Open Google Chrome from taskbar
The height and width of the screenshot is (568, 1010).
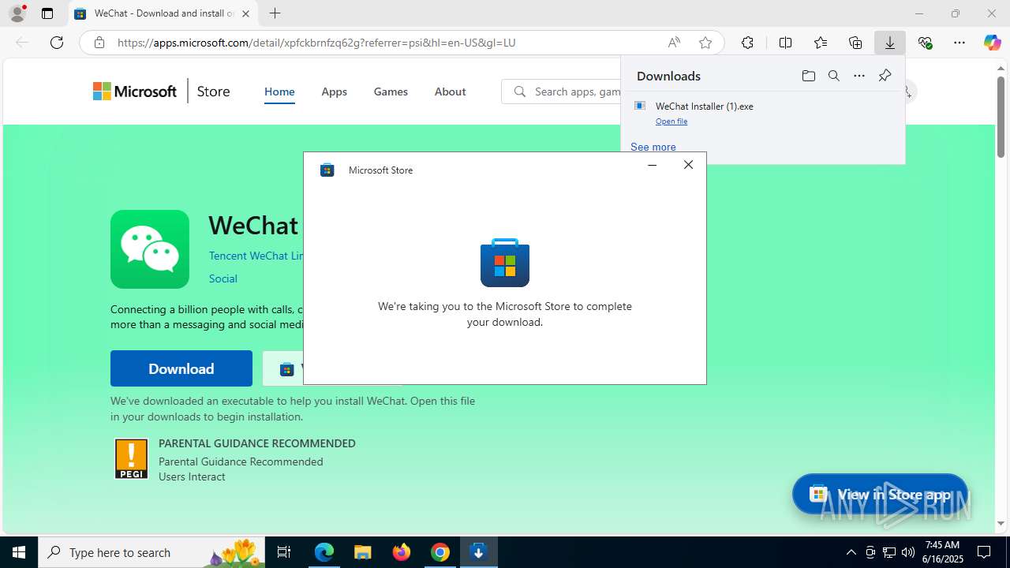pos(440,552)
